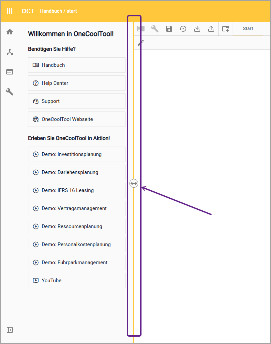Open the Handbuch help button
Screen dimensions: 271x344
click(77, 65)
